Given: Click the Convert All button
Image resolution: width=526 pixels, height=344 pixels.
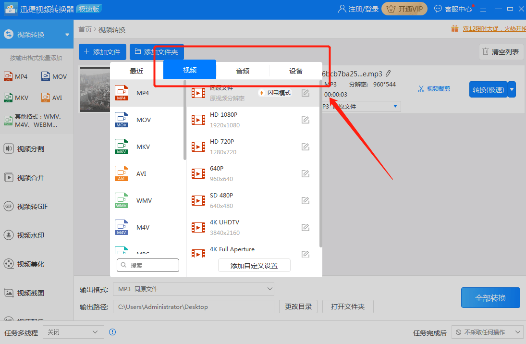Looking at the screenshot, I should (490, 298).
